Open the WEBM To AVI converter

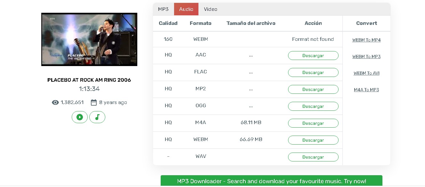(366, 73)
